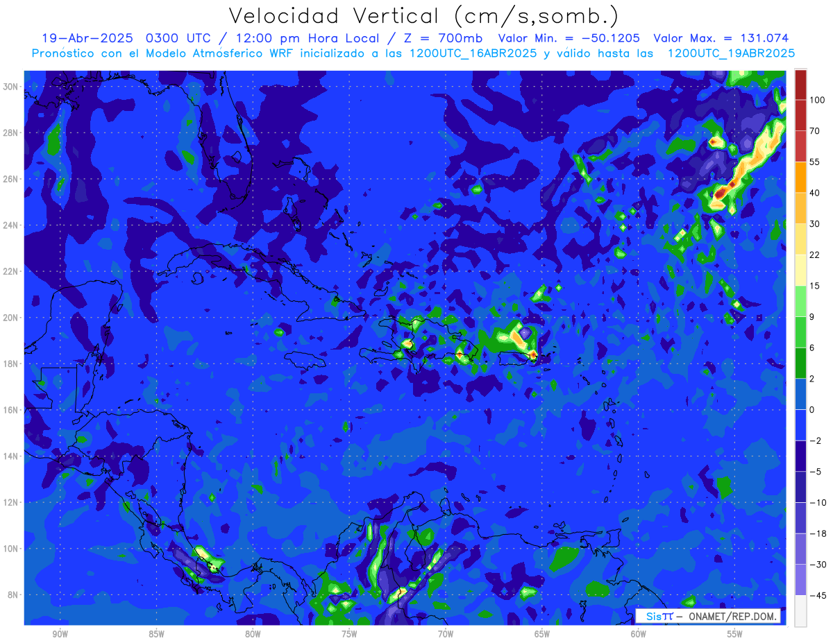The width and height of the screenshot is (833, 643).
Task: Select the date text '19-Abr-2025 0300 UTC'
Action: coord(128,38)
